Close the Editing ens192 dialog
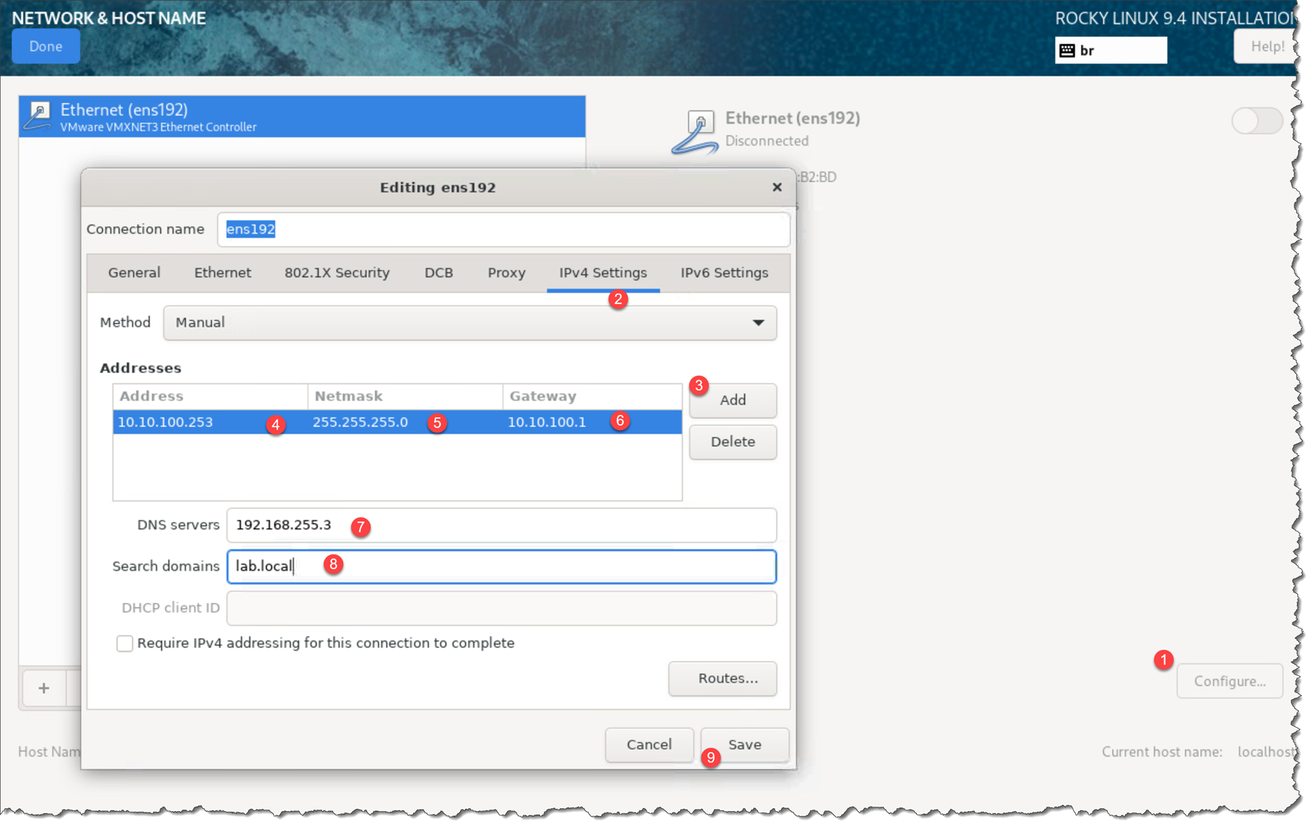This screenshot has height=828, width=1313. pyautogui.click(x=776, y=187)
